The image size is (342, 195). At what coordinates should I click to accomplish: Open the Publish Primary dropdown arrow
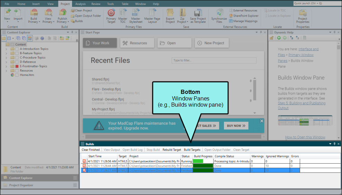68,22
